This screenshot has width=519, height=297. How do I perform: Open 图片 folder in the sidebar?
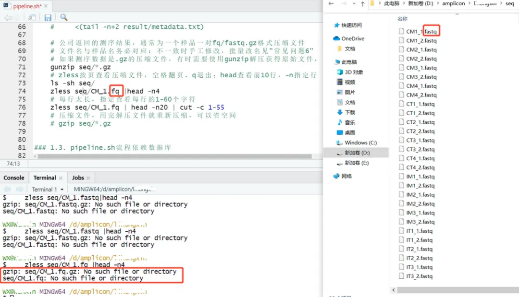pos(346,92)
